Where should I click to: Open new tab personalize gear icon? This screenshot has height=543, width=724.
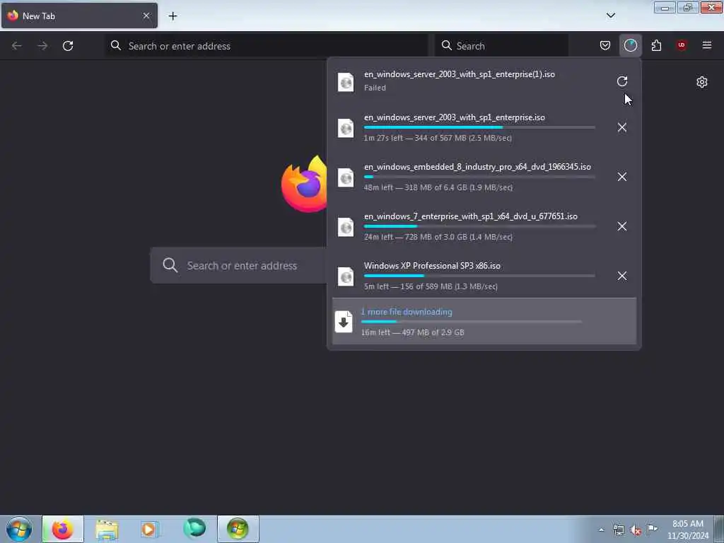coord(702,82)
